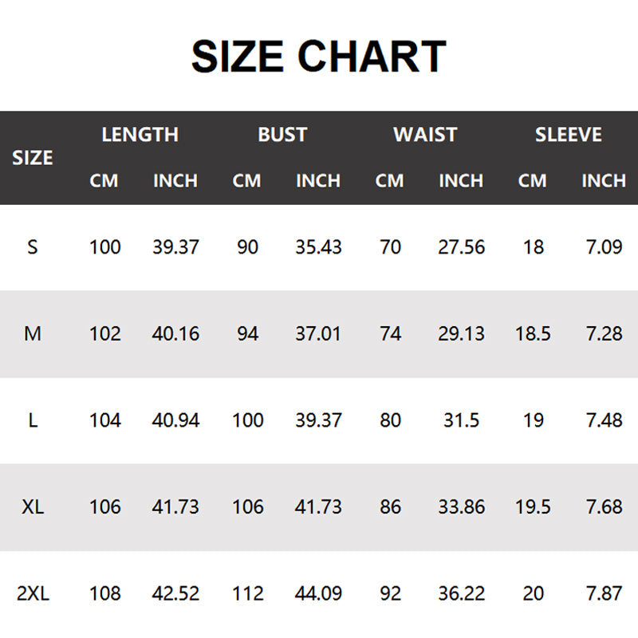638x638 pixels.
Task: Select the S size row label
Action: point(33,247)
